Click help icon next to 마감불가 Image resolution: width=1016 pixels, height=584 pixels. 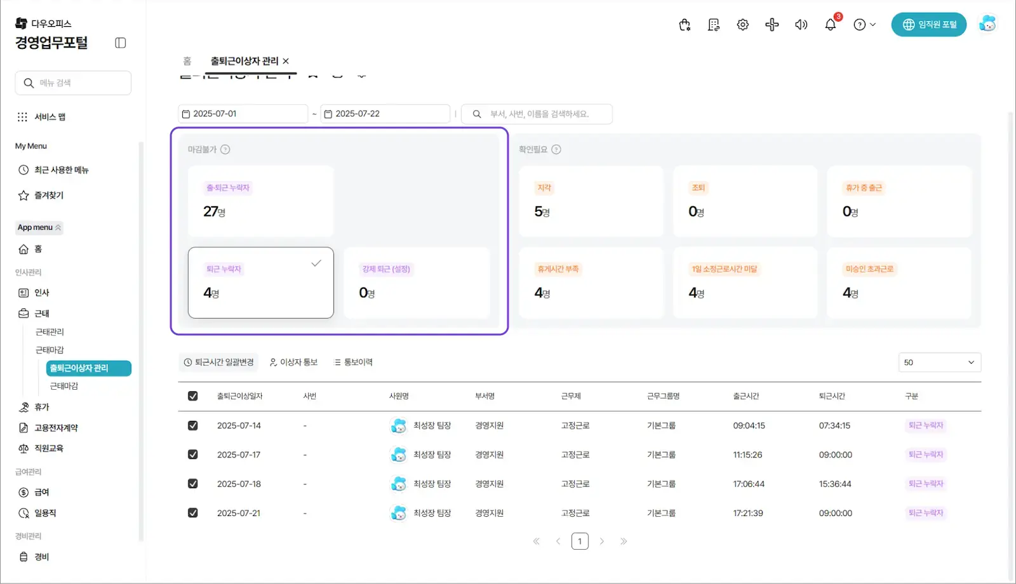coord(225,150)
